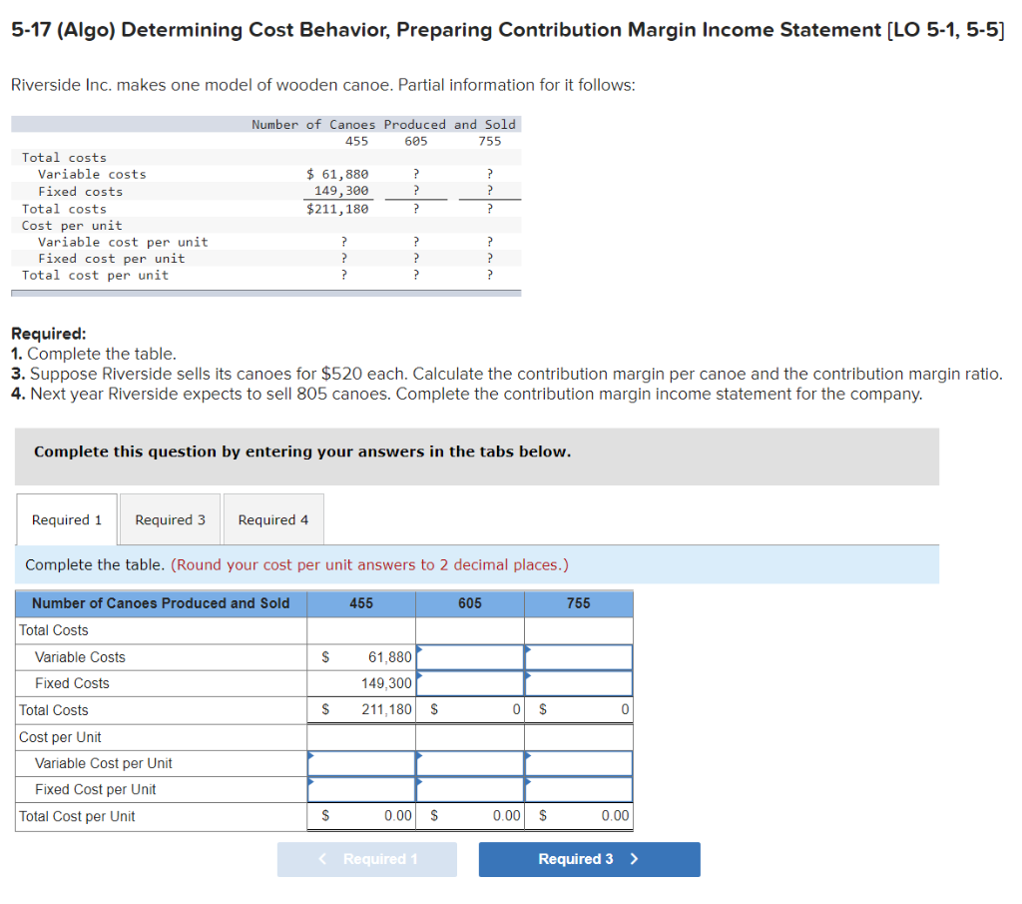Select Fixed Cost per Unit field under 755
The image size is (1022, 904).
pos(579,789)
